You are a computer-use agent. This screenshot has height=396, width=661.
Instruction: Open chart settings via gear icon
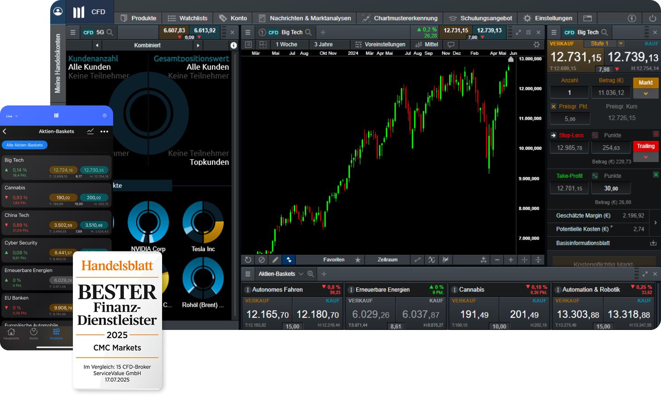(536, 45)
